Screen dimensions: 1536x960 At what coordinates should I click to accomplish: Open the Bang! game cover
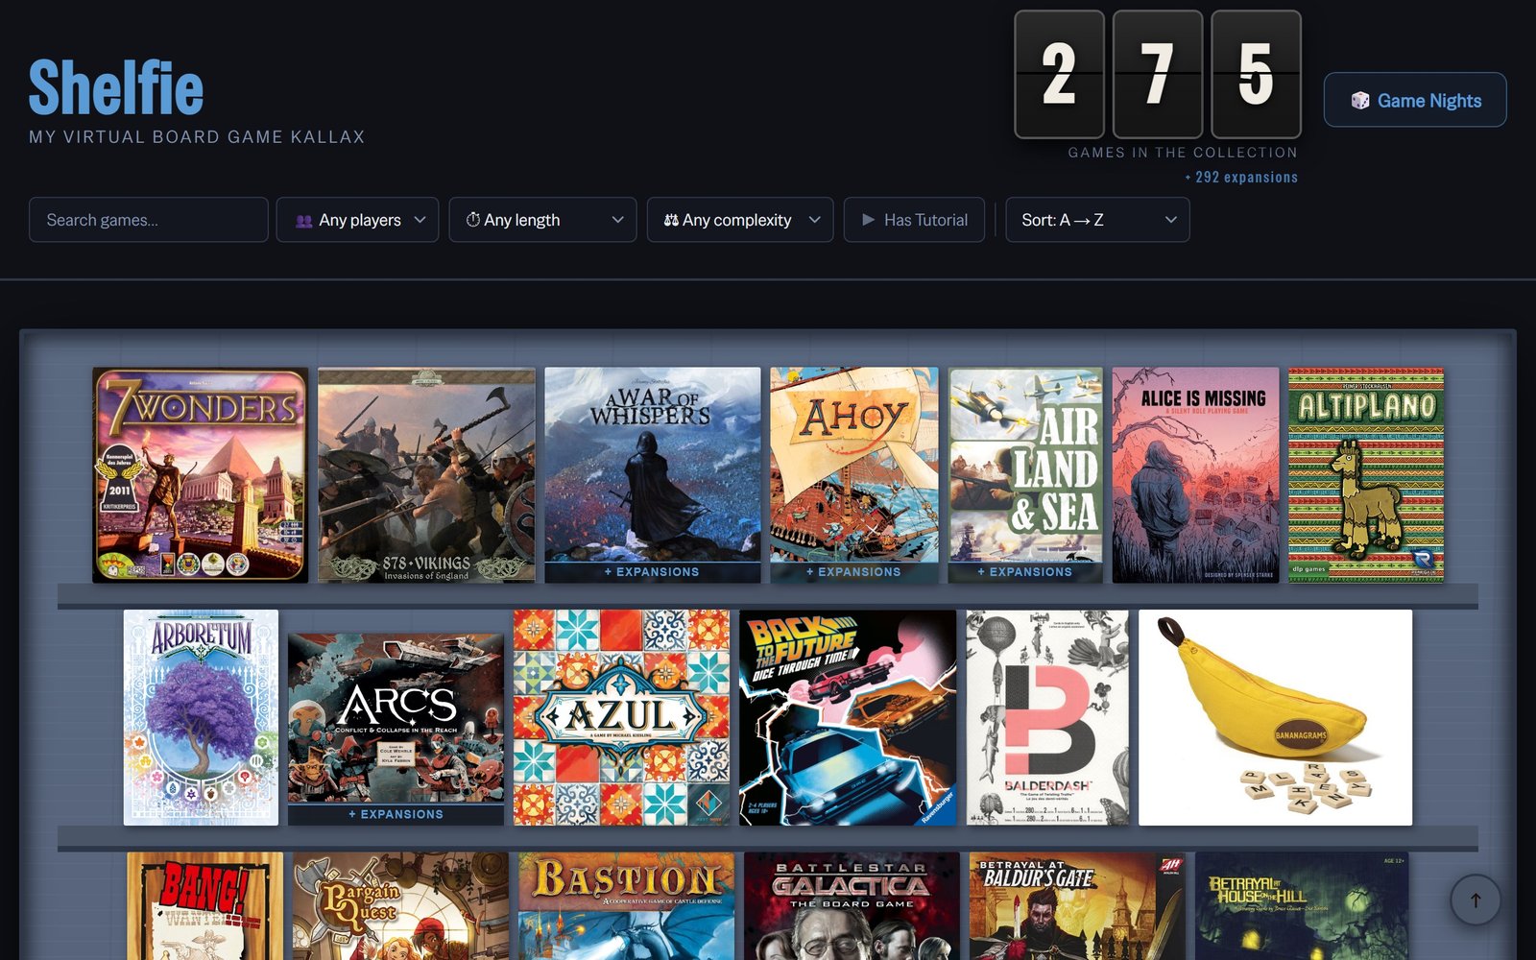[x=205, y=906]
